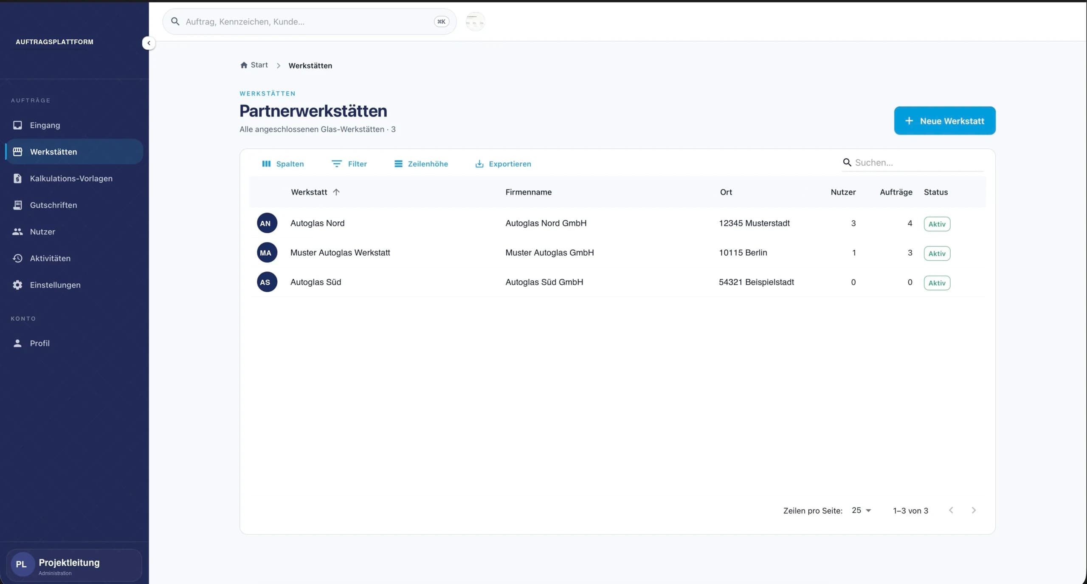
Task: Go to next page of table results
Action: click(x=974, y=510)
